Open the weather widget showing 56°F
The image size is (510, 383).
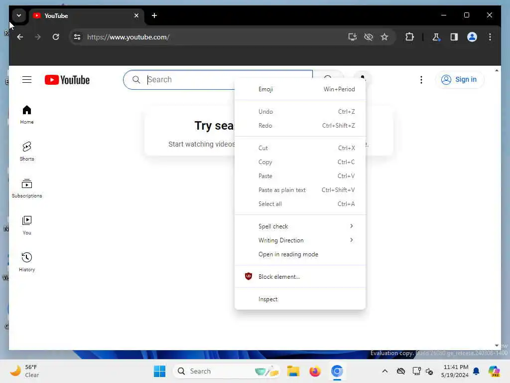pyautogui.click(x=25, y=371)
